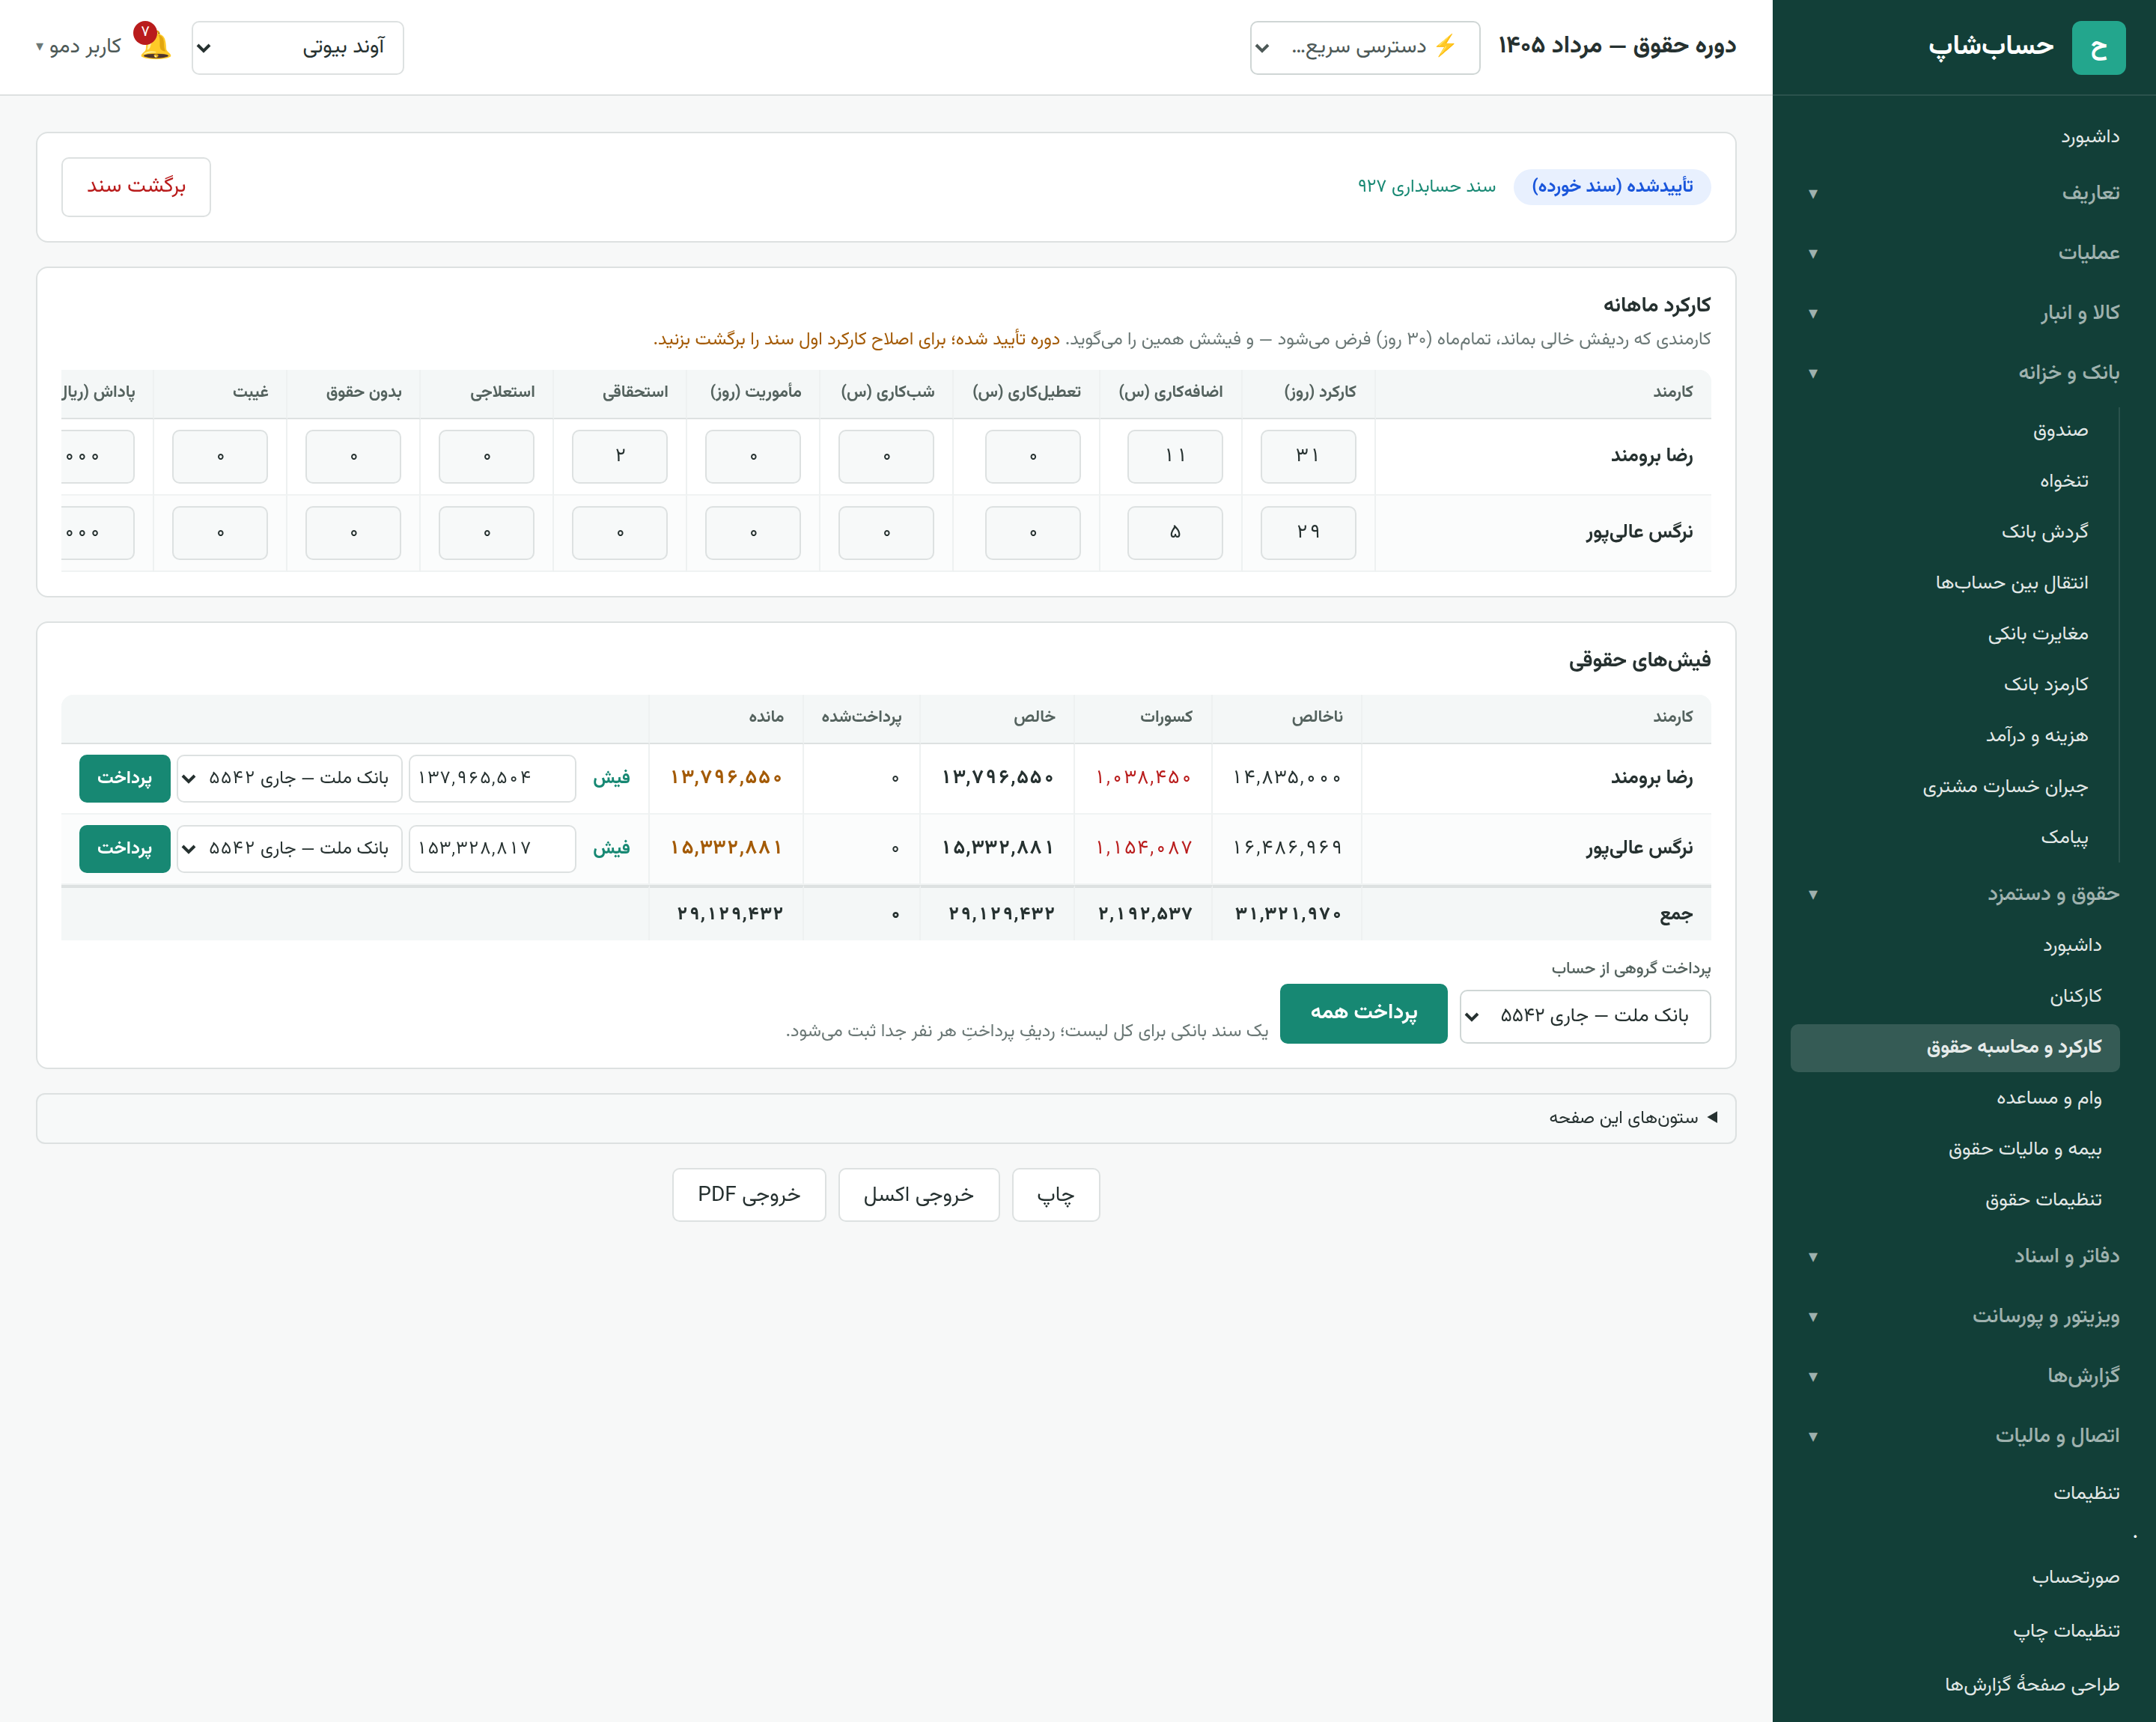Open مغایرت بانکی in the sidebar
Image resolution: width=2156 pixels, height=1722 pixels.
[2037, 634]
